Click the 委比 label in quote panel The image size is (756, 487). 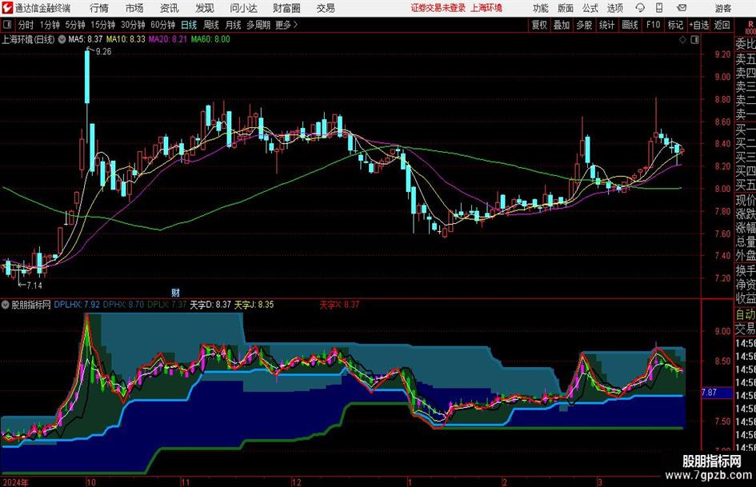[746, 44]
